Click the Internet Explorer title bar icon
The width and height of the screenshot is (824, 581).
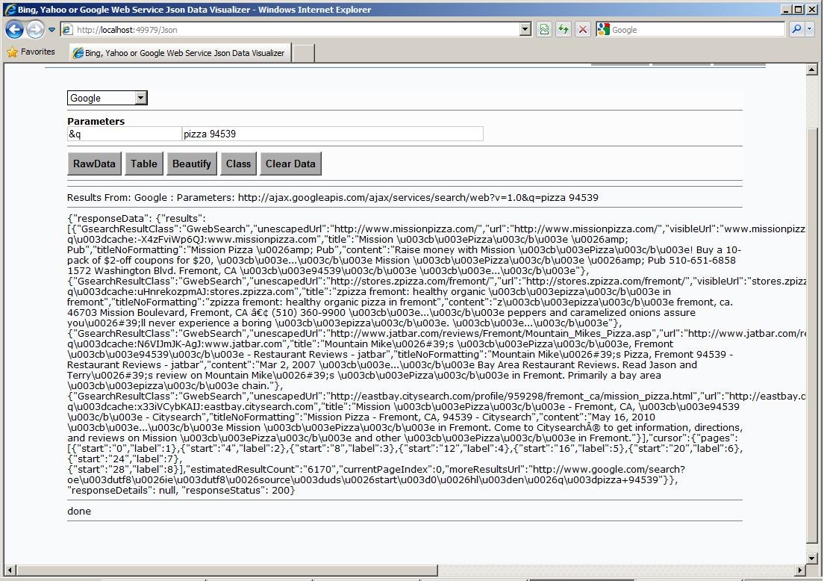pyautogui.click(x=10, y=10)
